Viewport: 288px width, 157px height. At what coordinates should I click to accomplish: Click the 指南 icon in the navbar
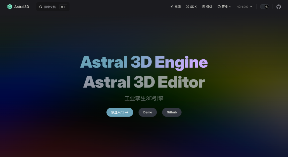[x=172, y=6]
